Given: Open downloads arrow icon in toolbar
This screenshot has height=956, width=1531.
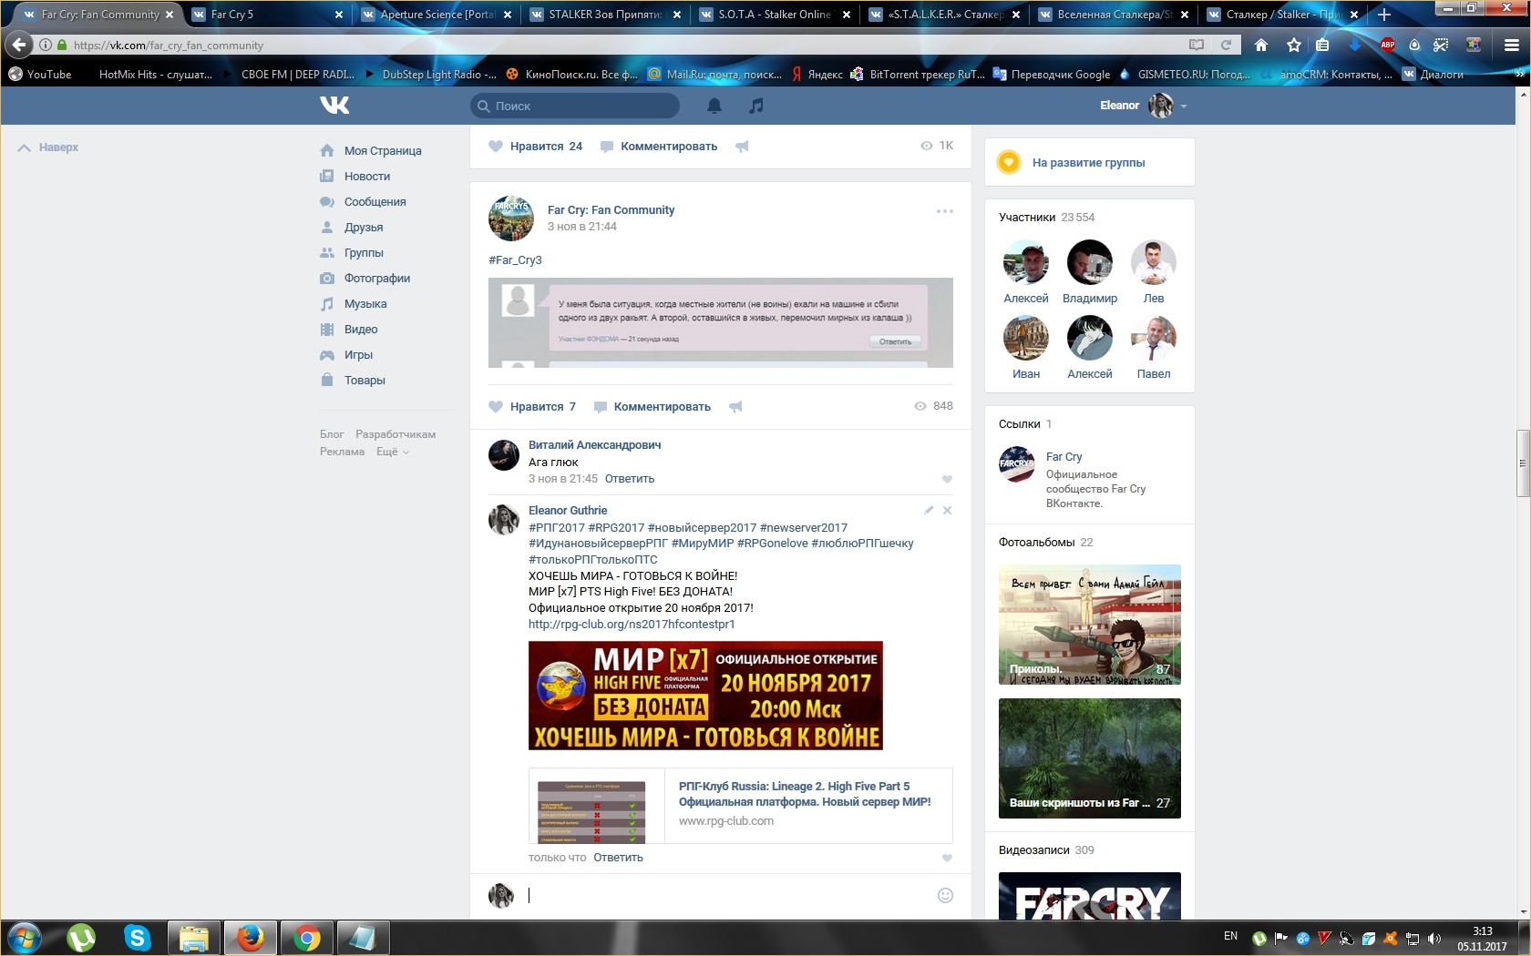Looking at the screenshot, I should [x=1355, y=45].
